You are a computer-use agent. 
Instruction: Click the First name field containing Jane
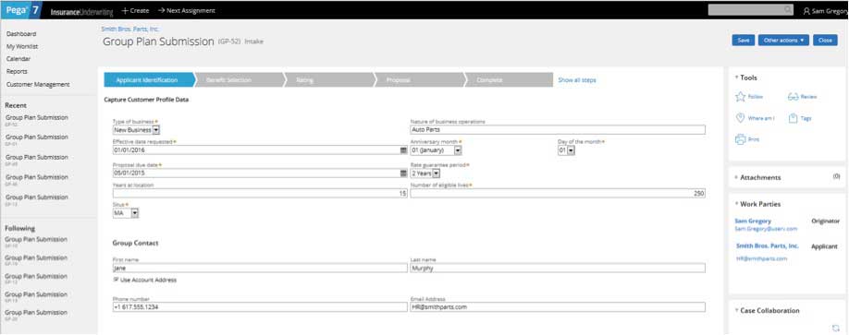pyautogui.click(x=260, y=268)
